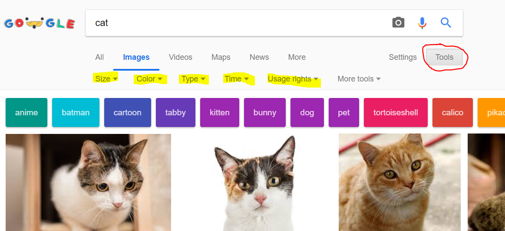505x231 pixels.
Task: Open the Type filter dropdown
Action: [x=193, y=79]
